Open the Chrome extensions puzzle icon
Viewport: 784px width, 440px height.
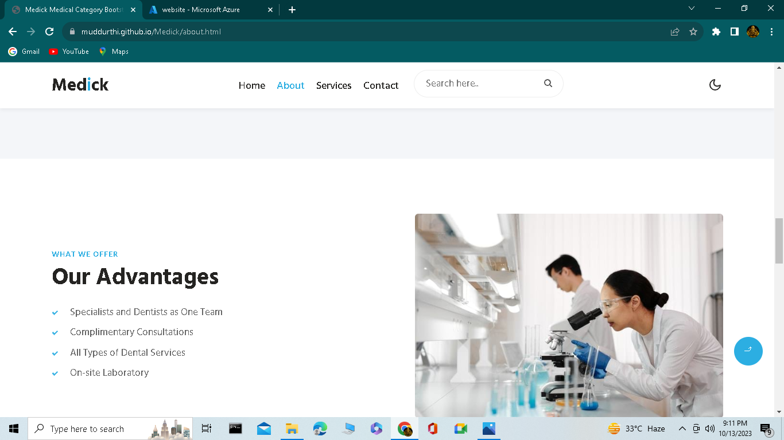click(x=716, y=32)
